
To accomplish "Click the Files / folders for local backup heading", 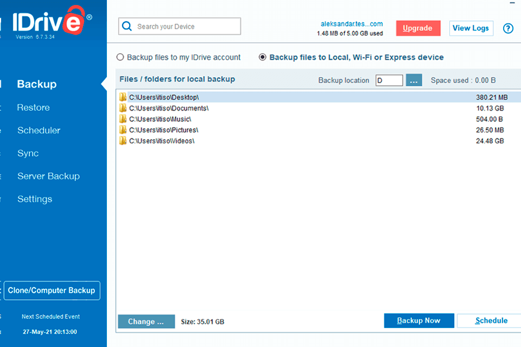I will pyautogui.click(x=177, y=79).
